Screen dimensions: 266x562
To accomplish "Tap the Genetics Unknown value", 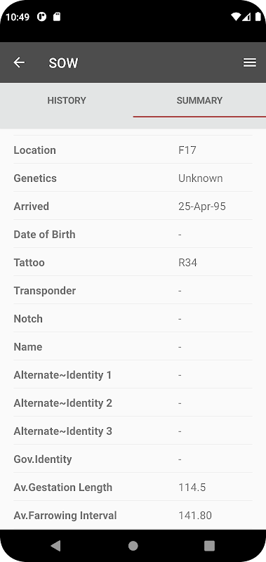I will 201,178.
